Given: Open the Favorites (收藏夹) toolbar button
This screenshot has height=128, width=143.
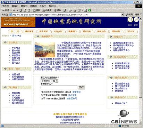Looking at the screenshot, I should coord(47,10).
